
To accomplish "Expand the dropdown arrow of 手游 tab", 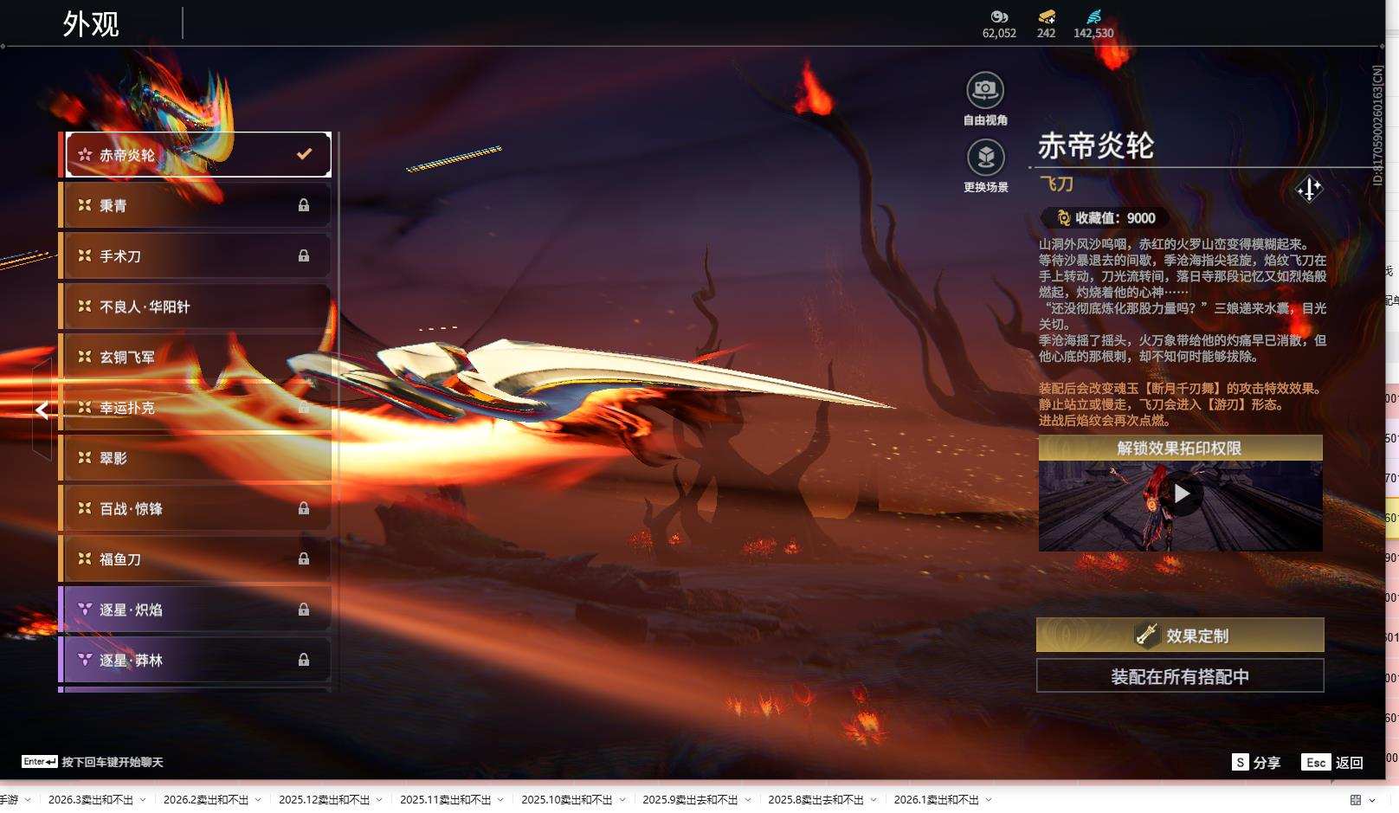I will 28,800.
